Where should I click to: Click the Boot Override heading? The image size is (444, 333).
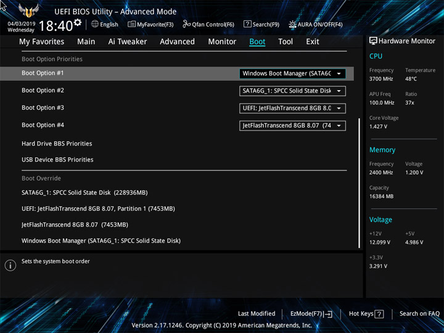41,178
